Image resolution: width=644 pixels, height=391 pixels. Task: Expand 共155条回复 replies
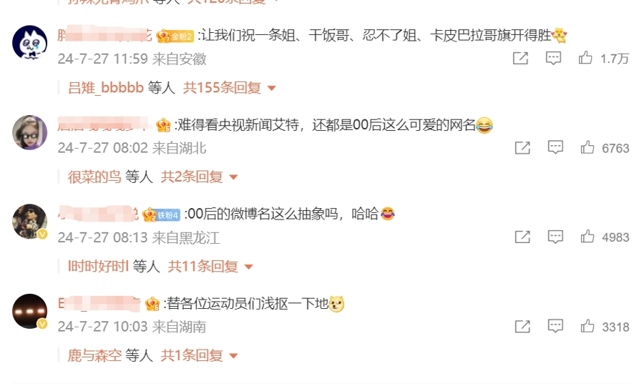pos(229,88)
